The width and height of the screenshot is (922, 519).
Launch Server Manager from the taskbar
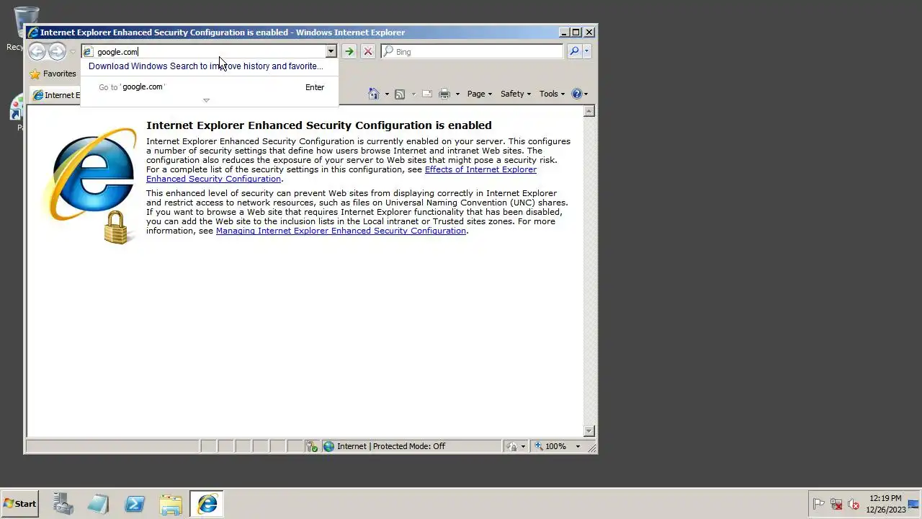click(x=63, y=504)
